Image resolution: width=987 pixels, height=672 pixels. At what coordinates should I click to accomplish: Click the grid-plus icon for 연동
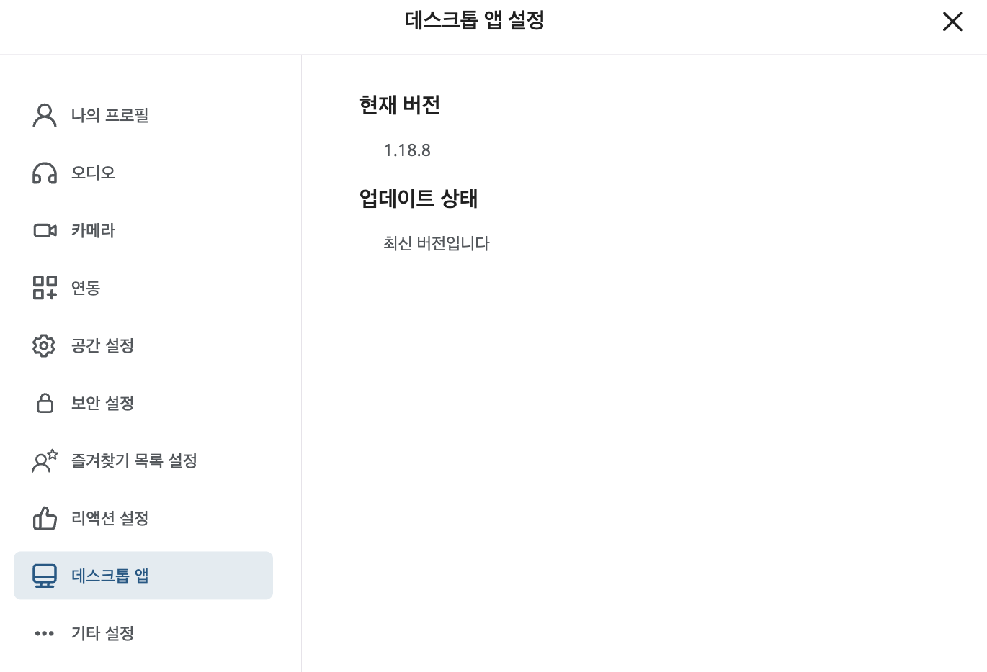[45, 288]
